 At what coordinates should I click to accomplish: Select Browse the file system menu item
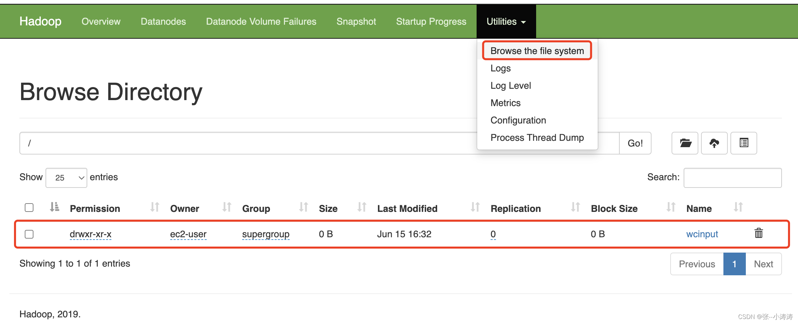tap(537, 51)
